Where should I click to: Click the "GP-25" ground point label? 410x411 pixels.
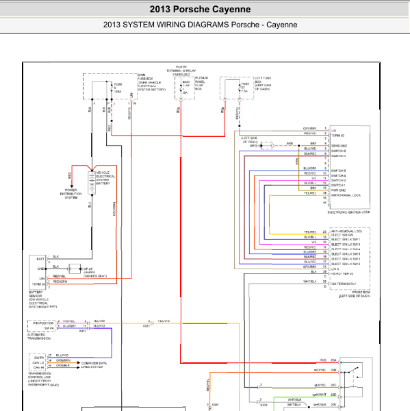click(88, 269)
